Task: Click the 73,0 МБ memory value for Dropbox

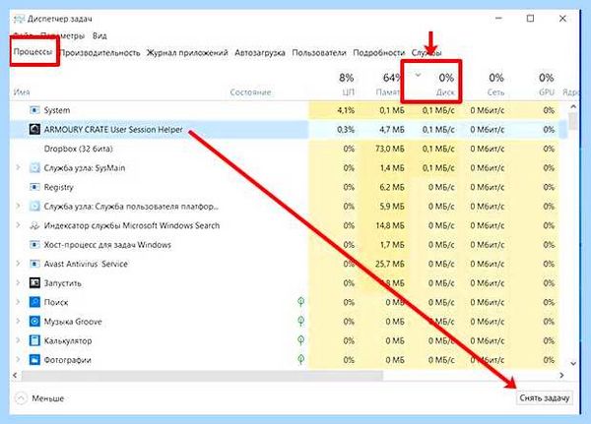Action: pos(390,149)
